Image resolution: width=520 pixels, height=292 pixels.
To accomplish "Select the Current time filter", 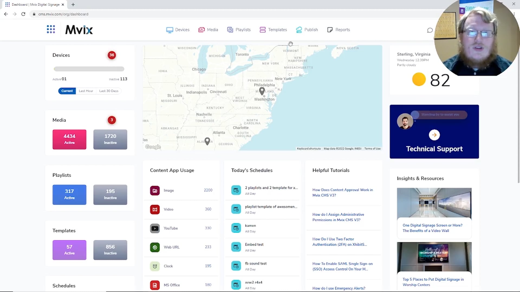I will (x=67, y=91).
